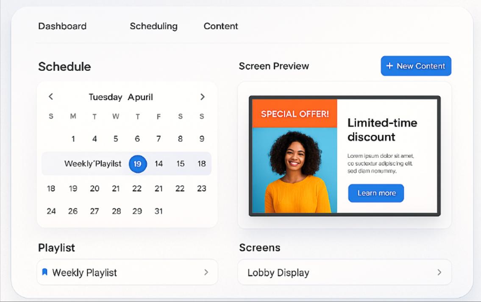Viewport: 481px width, 302px height.
Task: Select date 1 in the first week
Action: tap(73, 139)
